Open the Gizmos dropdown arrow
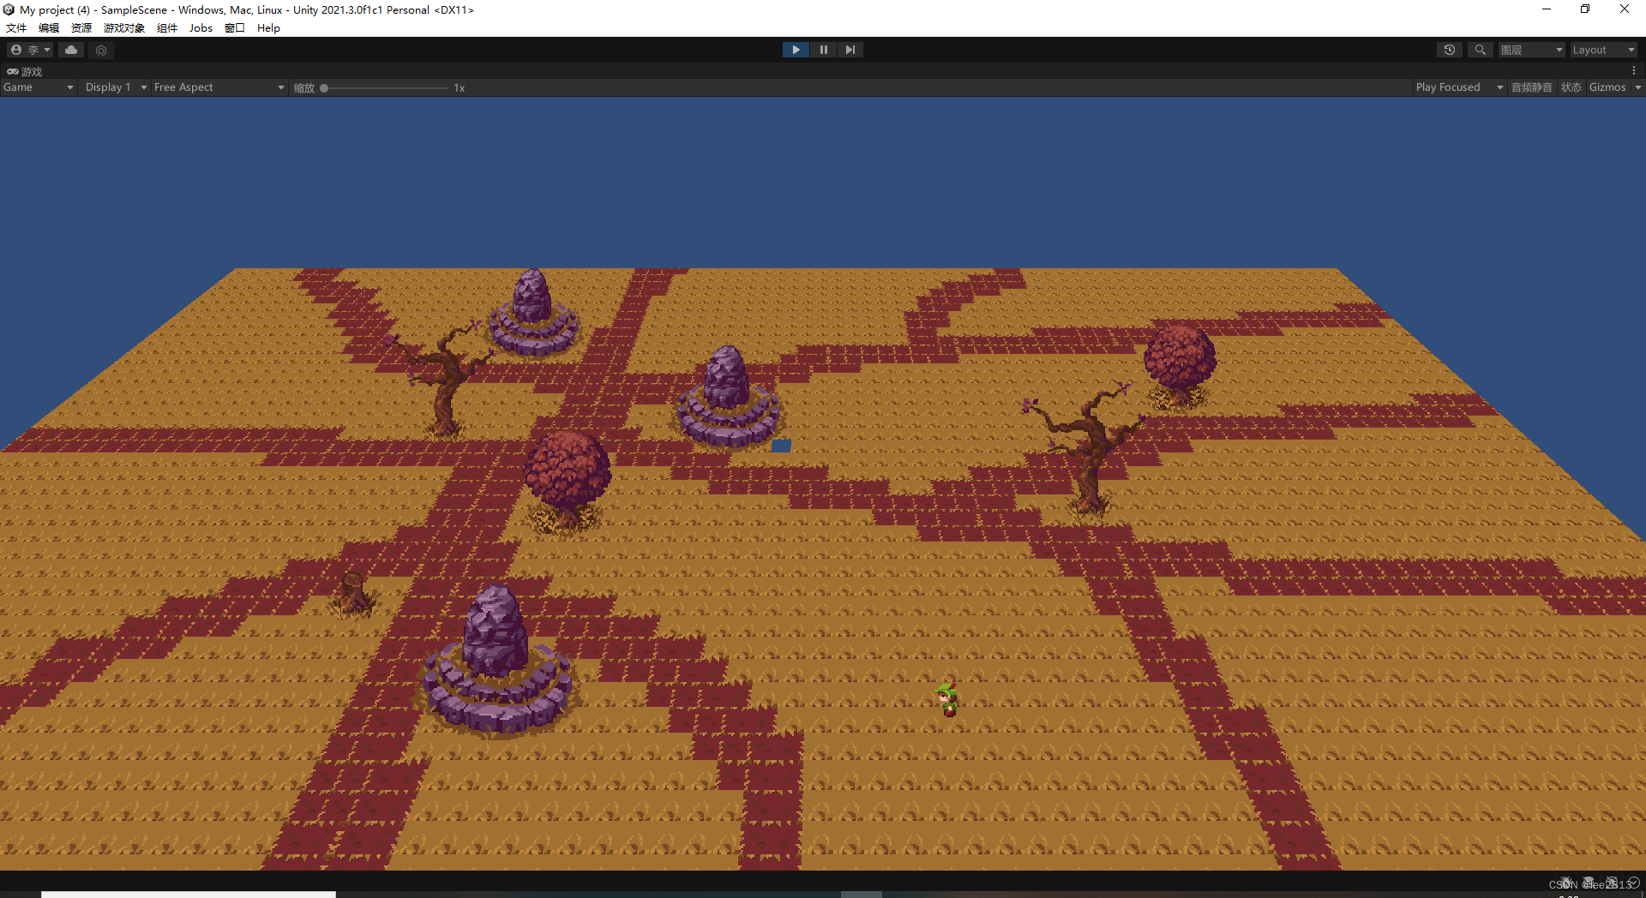 (1637, 87)
